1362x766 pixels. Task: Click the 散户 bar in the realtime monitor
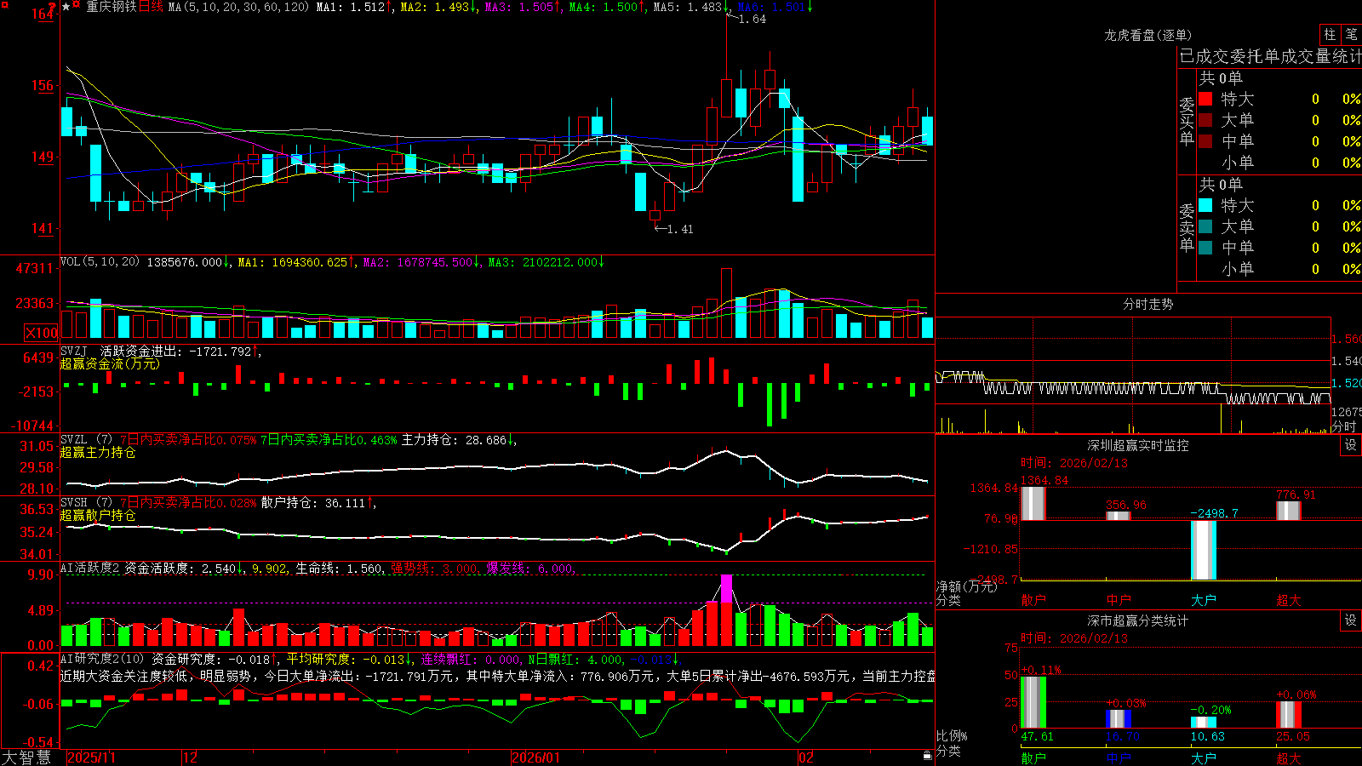(x=1033, y=503)
